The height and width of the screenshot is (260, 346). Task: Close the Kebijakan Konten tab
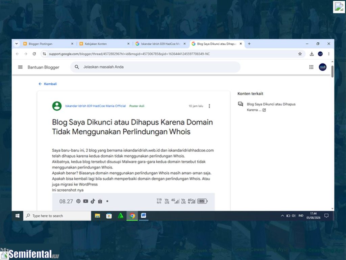[128, 44]
